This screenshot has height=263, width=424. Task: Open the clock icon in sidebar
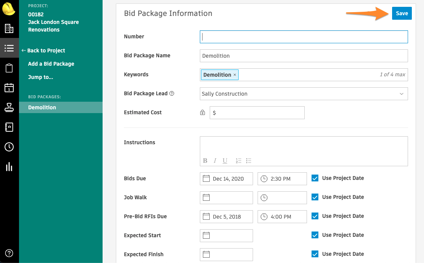pyautogui.click(x=9, y=147)
